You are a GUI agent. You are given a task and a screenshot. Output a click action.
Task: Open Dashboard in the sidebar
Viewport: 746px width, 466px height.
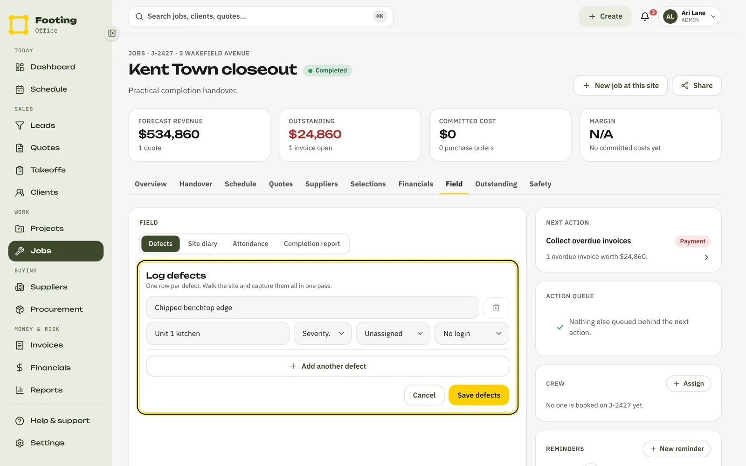[56, 67]
